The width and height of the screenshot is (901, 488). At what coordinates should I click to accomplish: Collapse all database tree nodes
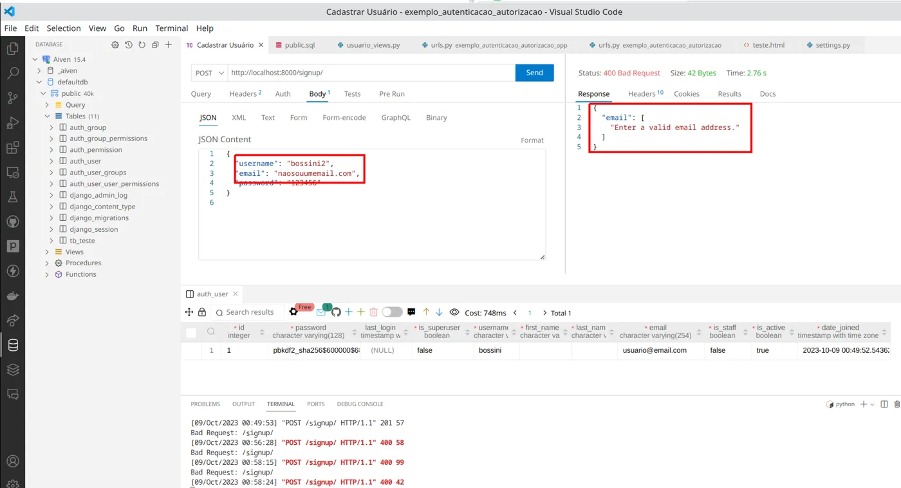click(155, 45)
